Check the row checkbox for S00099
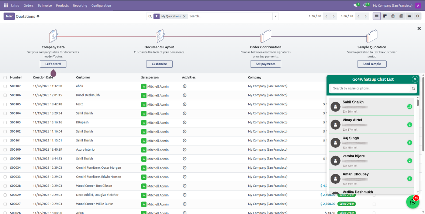Screen dimensions: 425x214 pyautogui.click(x=5, y=159)
